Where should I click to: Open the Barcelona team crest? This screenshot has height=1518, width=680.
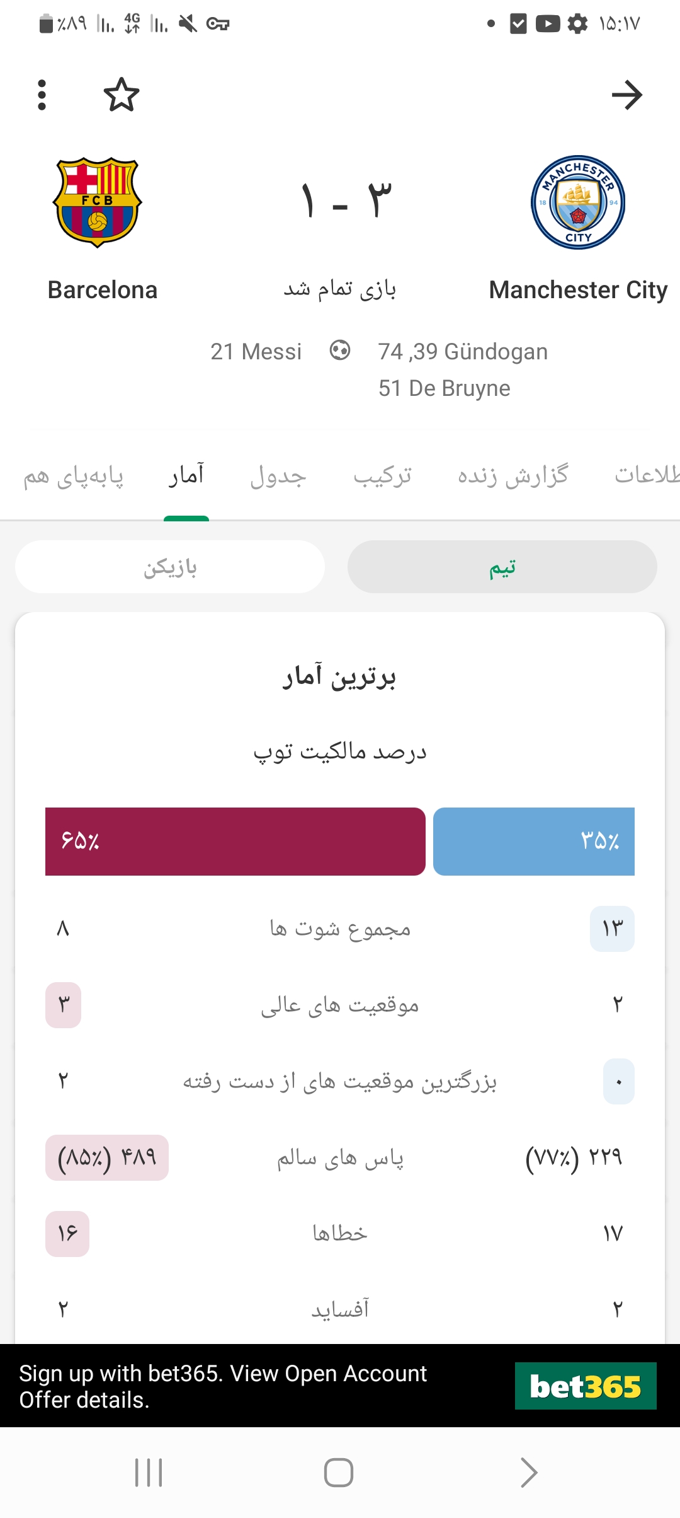pos(98,202)
